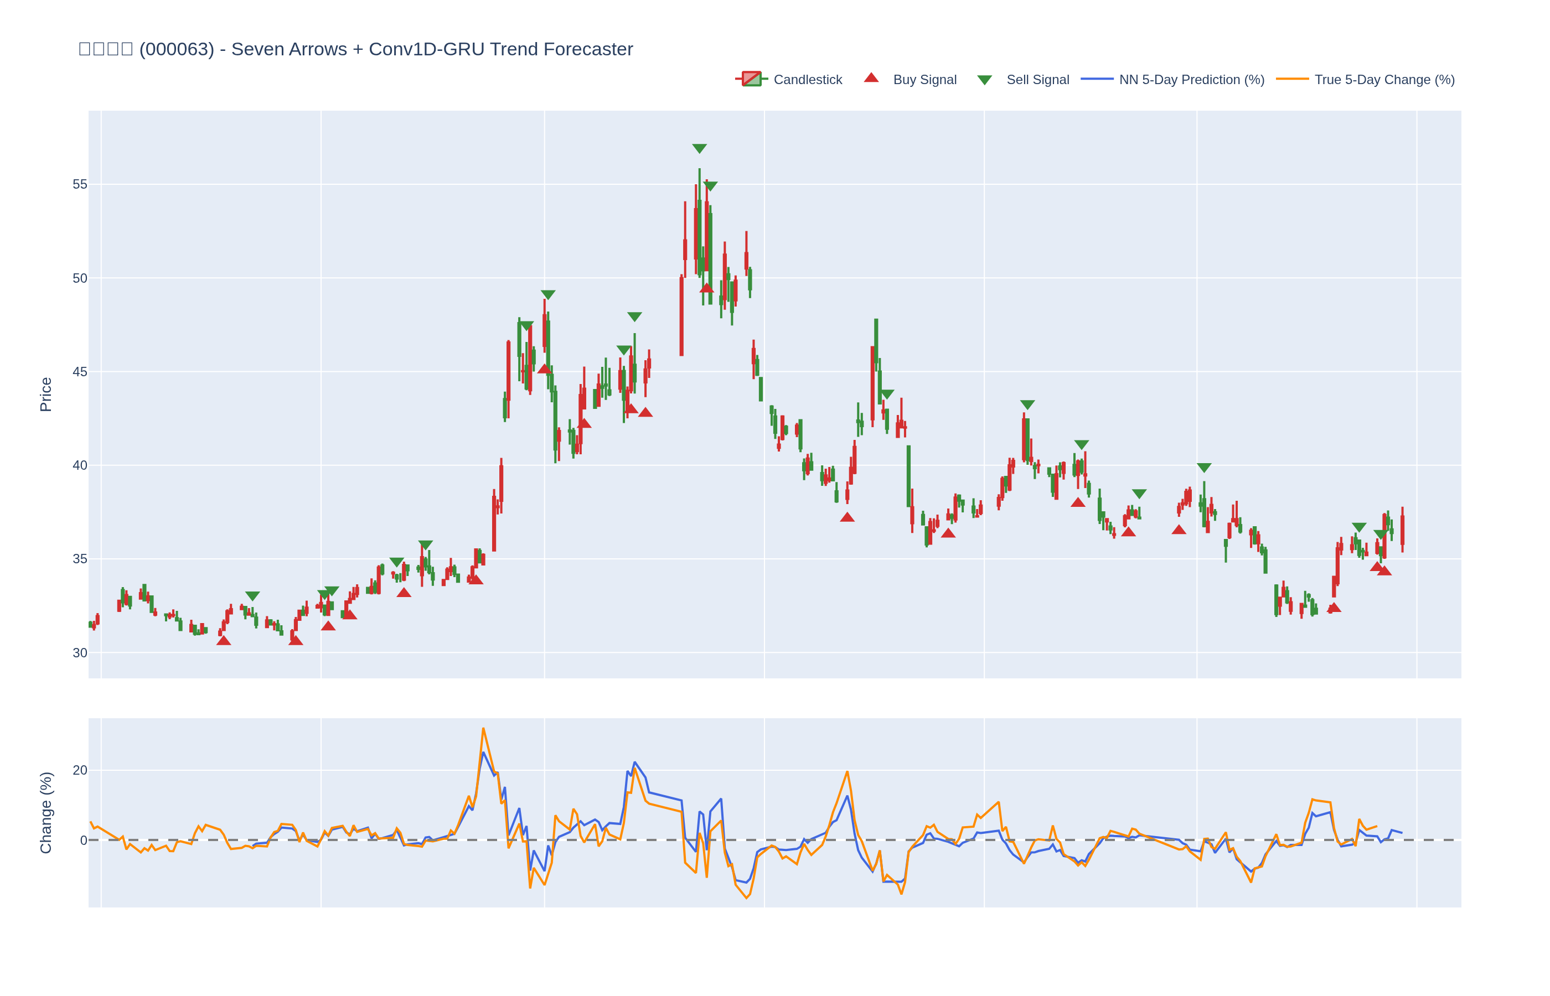Viewport: 1550px width, 996px height.
Task: Click the Candlestick legend icon
Action: pyautogui.click(x=751, y=79)
